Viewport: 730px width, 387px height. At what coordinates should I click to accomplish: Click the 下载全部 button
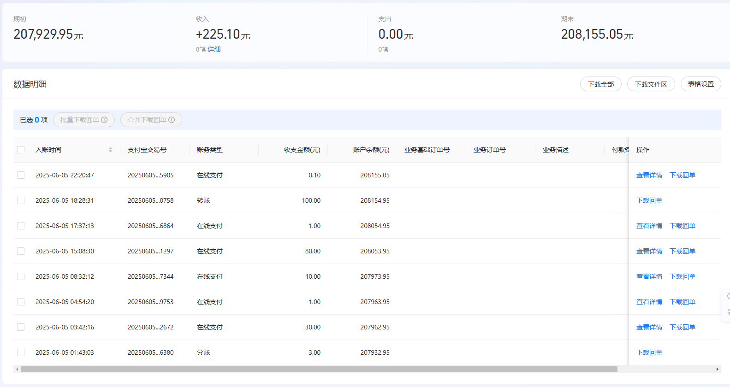(600, 84)
